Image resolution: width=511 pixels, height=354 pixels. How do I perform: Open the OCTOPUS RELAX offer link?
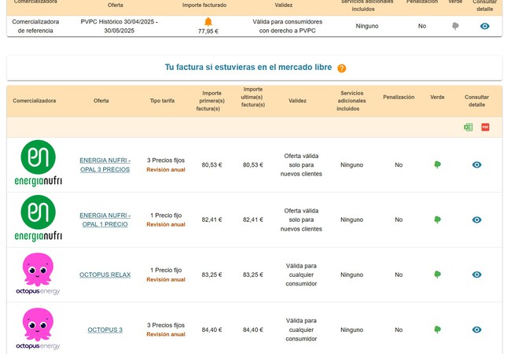pyautogui.click(x=105, y=275)
